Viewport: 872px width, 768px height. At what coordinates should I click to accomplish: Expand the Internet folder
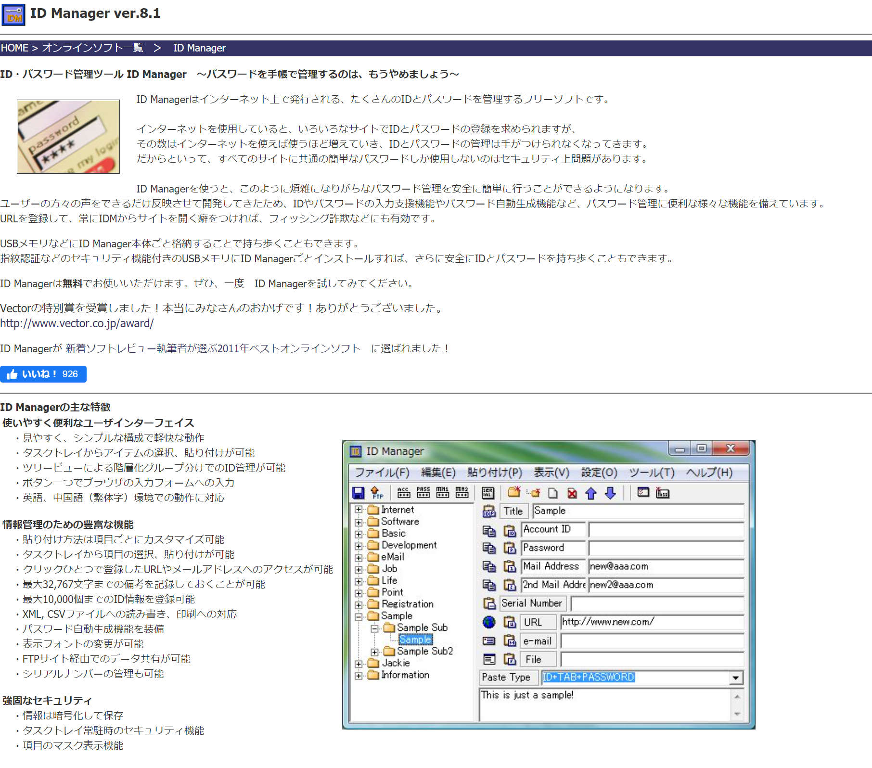pos(359,510)
